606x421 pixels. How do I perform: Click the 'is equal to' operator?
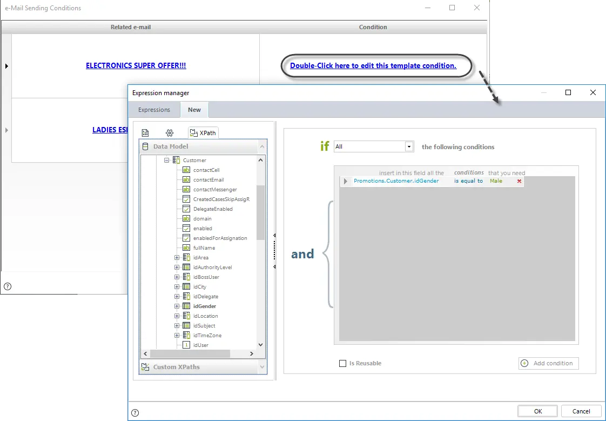pos(468,181)
